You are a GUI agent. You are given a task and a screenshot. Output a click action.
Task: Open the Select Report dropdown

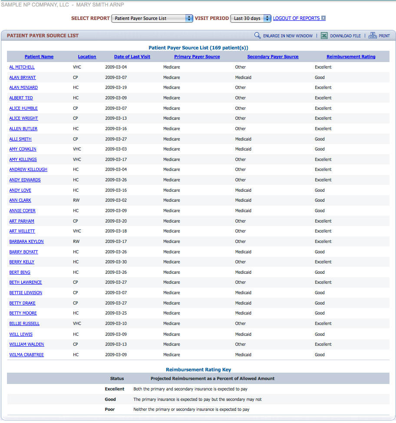click(152, 18)
